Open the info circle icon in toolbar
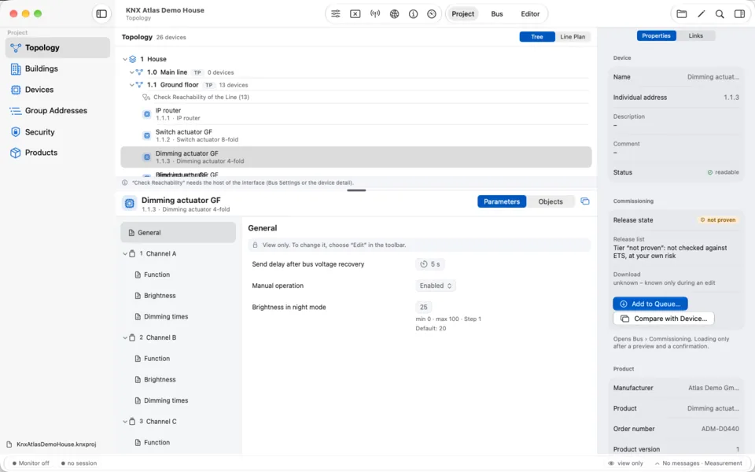755x472 pixels. 413,14
